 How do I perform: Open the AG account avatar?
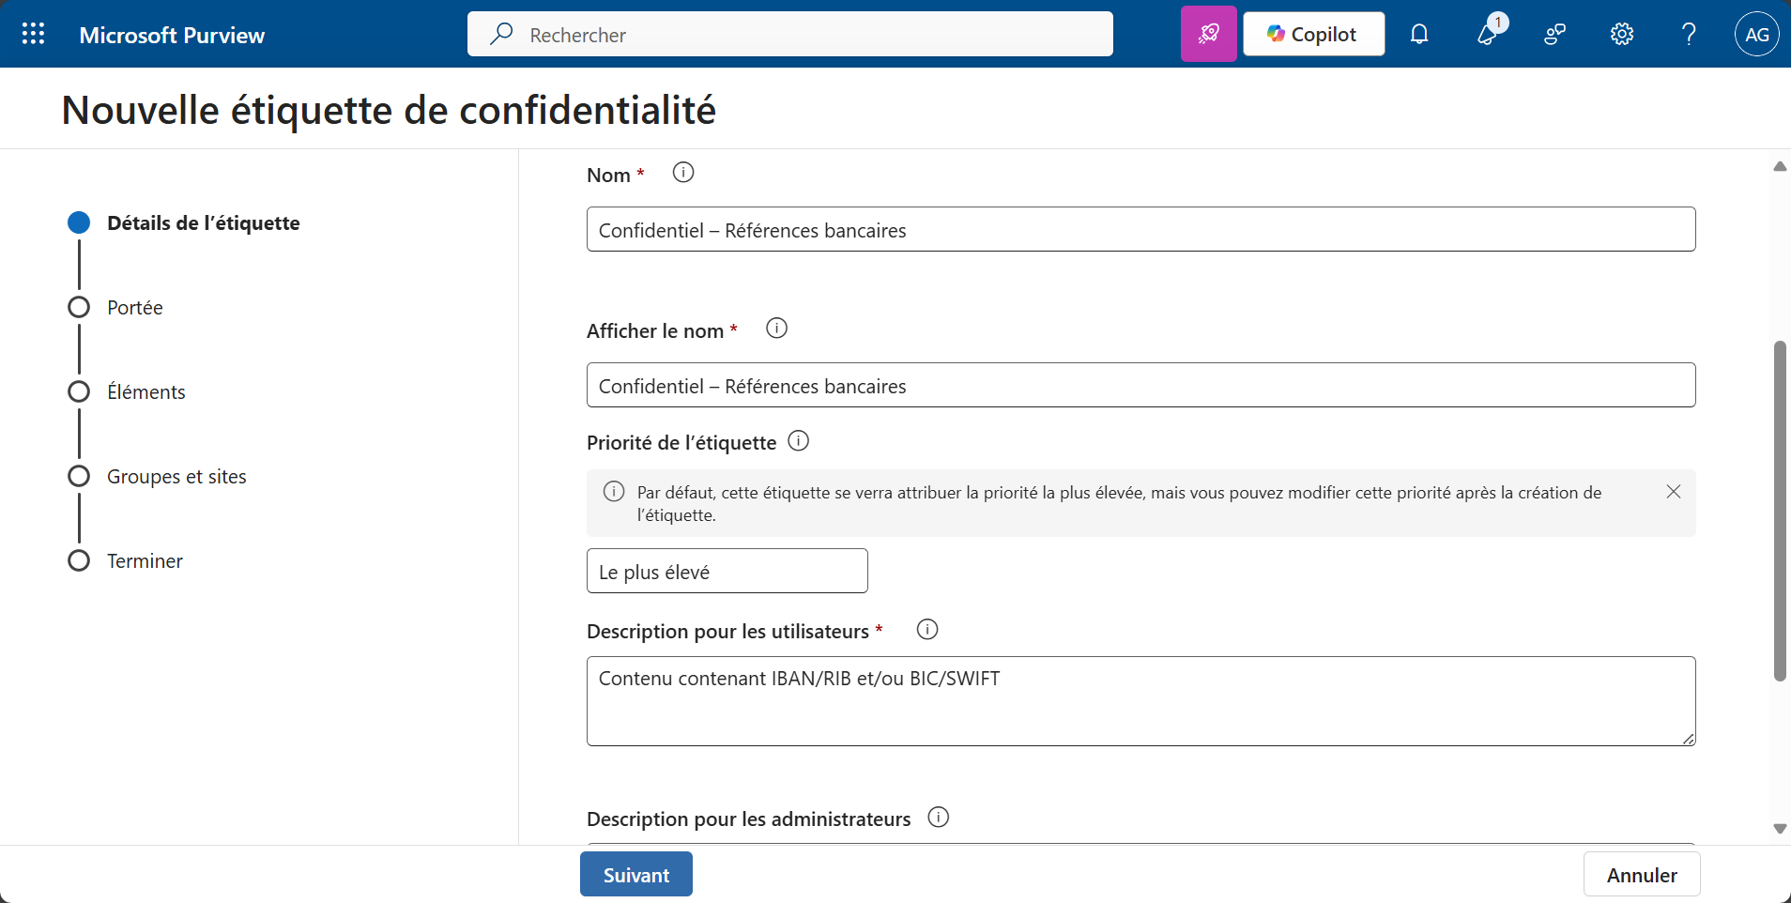(1756, 35)
